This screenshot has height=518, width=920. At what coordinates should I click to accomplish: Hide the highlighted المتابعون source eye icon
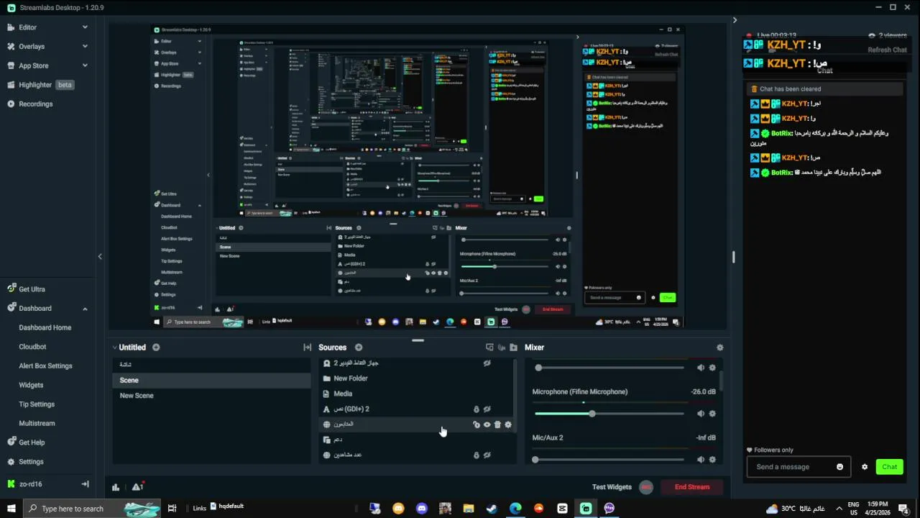click(x=487, y=424)
